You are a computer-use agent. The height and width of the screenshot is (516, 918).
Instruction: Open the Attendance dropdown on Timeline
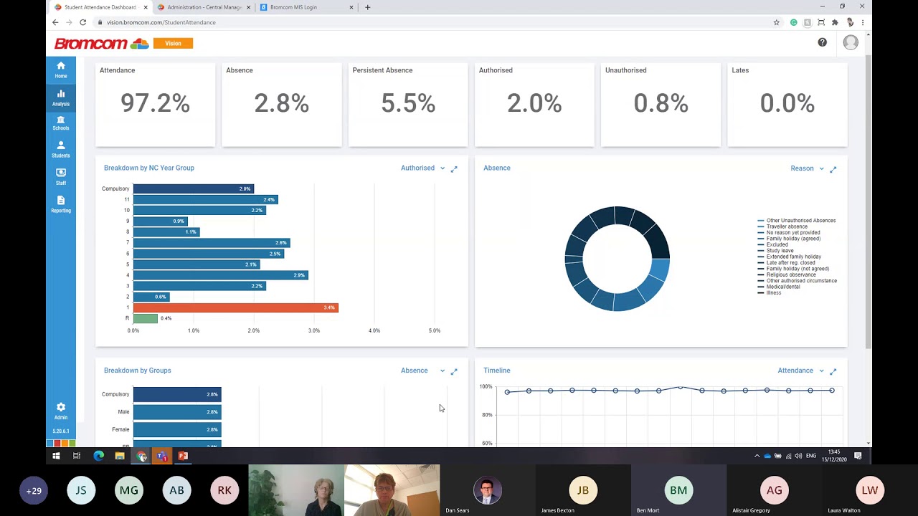coord(800,371)
